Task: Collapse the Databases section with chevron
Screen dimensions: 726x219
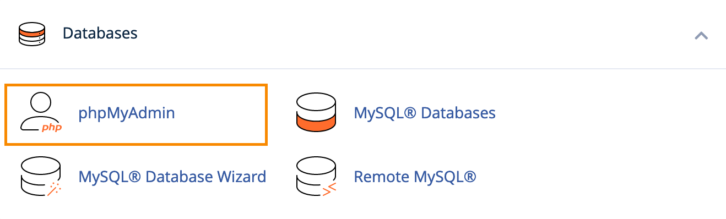Action: 701,36
